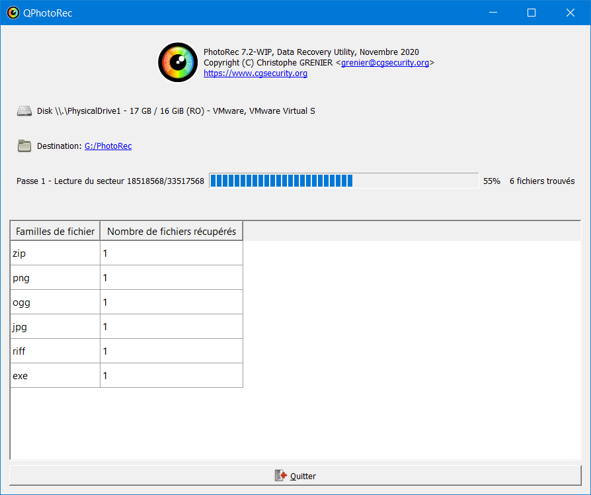Viewport: 591px width, 495px height.
Task: Click the recovered count for exe row
Action: (x=171, y=375)
